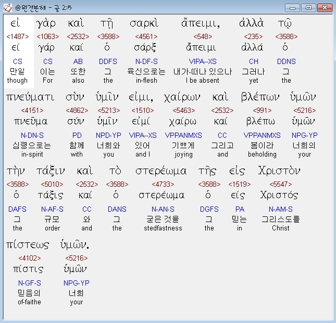Screen dimensions: 336x323
Task: Open Strong's number <991>
Action: point(262,110)
